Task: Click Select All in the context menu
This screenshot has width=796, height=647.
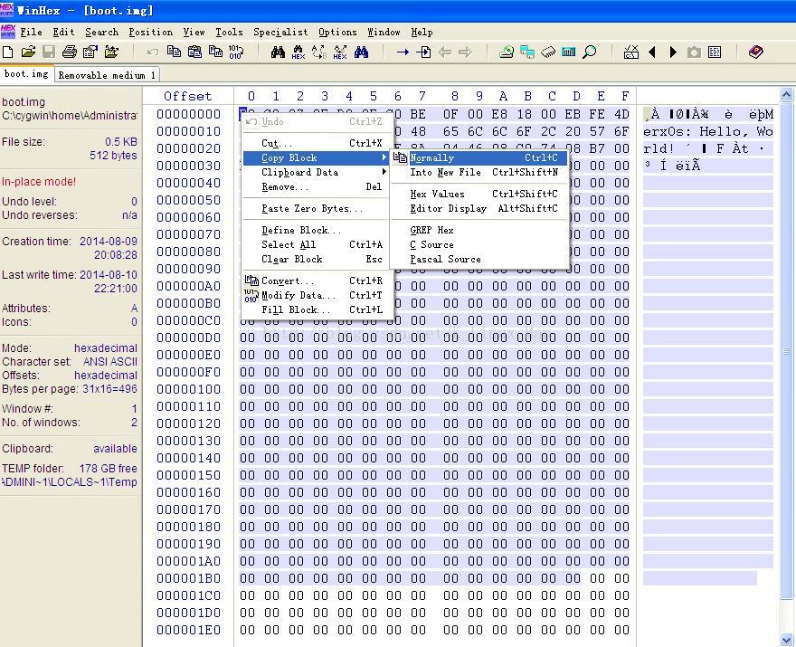Action: click(x=317, y=244)
